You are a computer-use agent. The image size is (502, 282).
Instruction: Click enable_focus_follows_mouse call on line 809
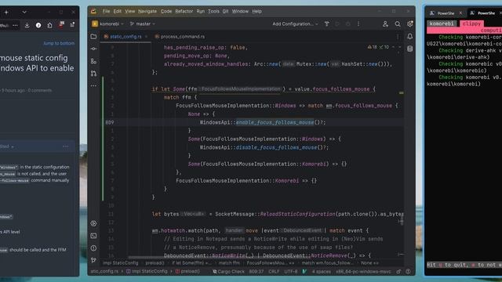[x=275, y=122]
